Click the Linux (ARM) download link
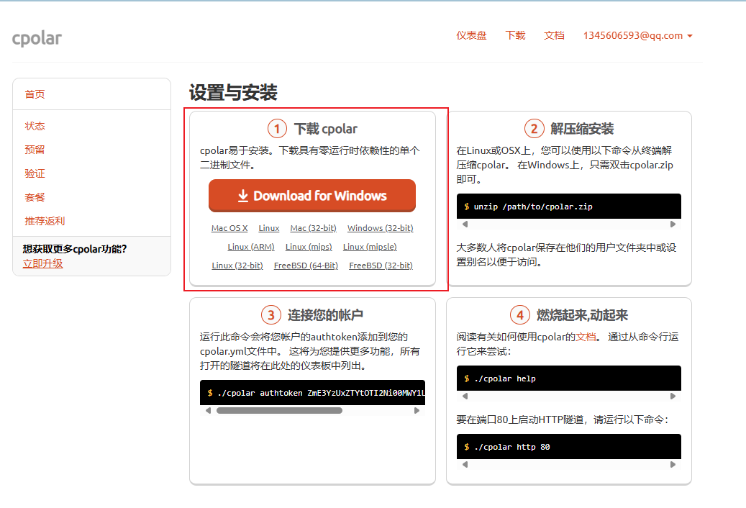Image resolution: width=746 pixels, height=508 pixels. [x=251, y=247]
